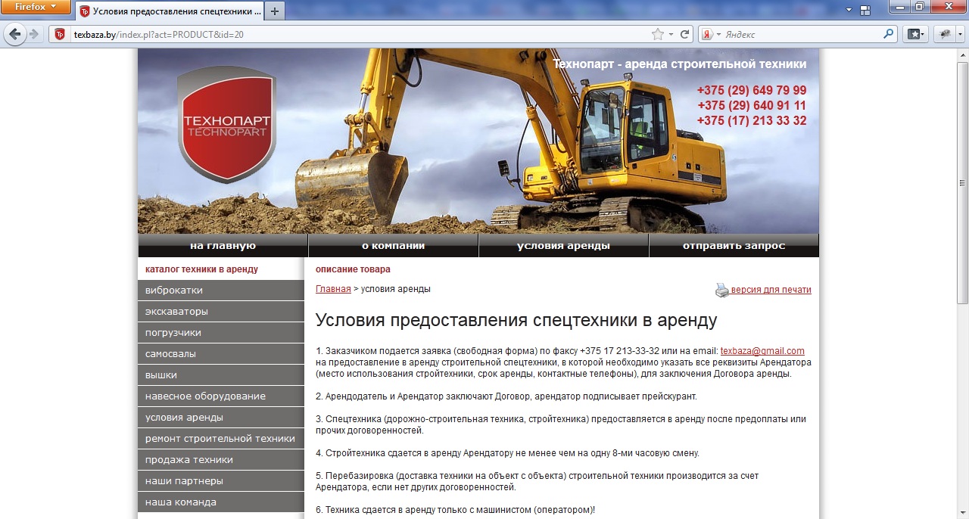Click phone number +375 (17) 213 33 32

[752, 120]
